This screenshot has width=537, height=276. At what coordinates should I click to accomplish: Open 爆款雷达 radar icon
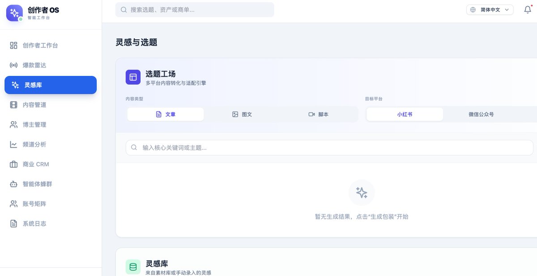click(x=14, y=65)
